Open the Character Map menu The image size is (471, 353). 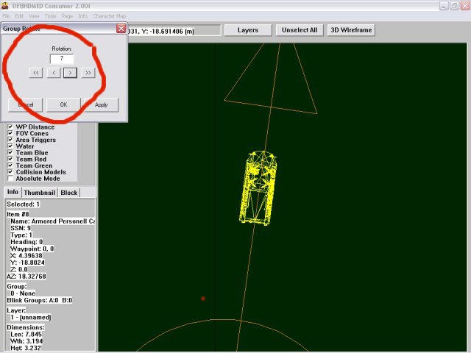tap(107, 15)
